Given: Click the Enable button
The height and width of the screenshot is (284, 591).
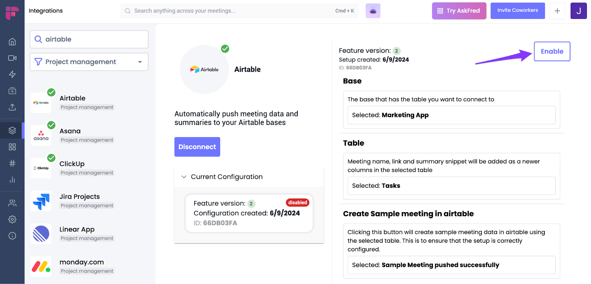Looking at the screenshot, I should tap(552, 51).
